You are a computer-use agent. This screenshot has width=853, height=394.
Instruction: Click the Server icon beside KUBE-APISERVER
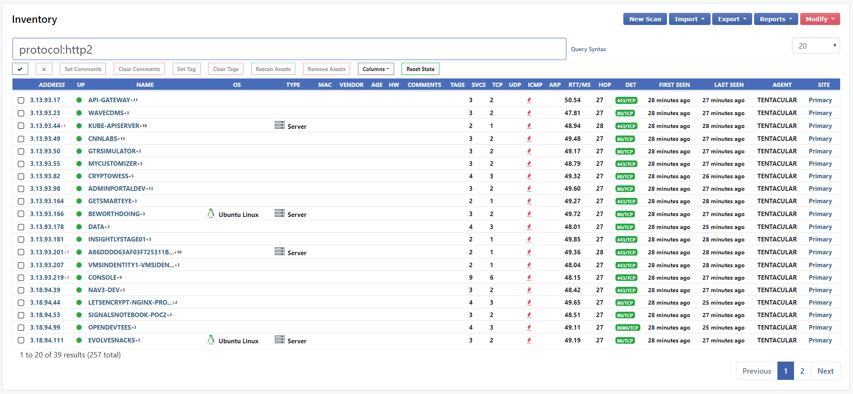[280, 125]
